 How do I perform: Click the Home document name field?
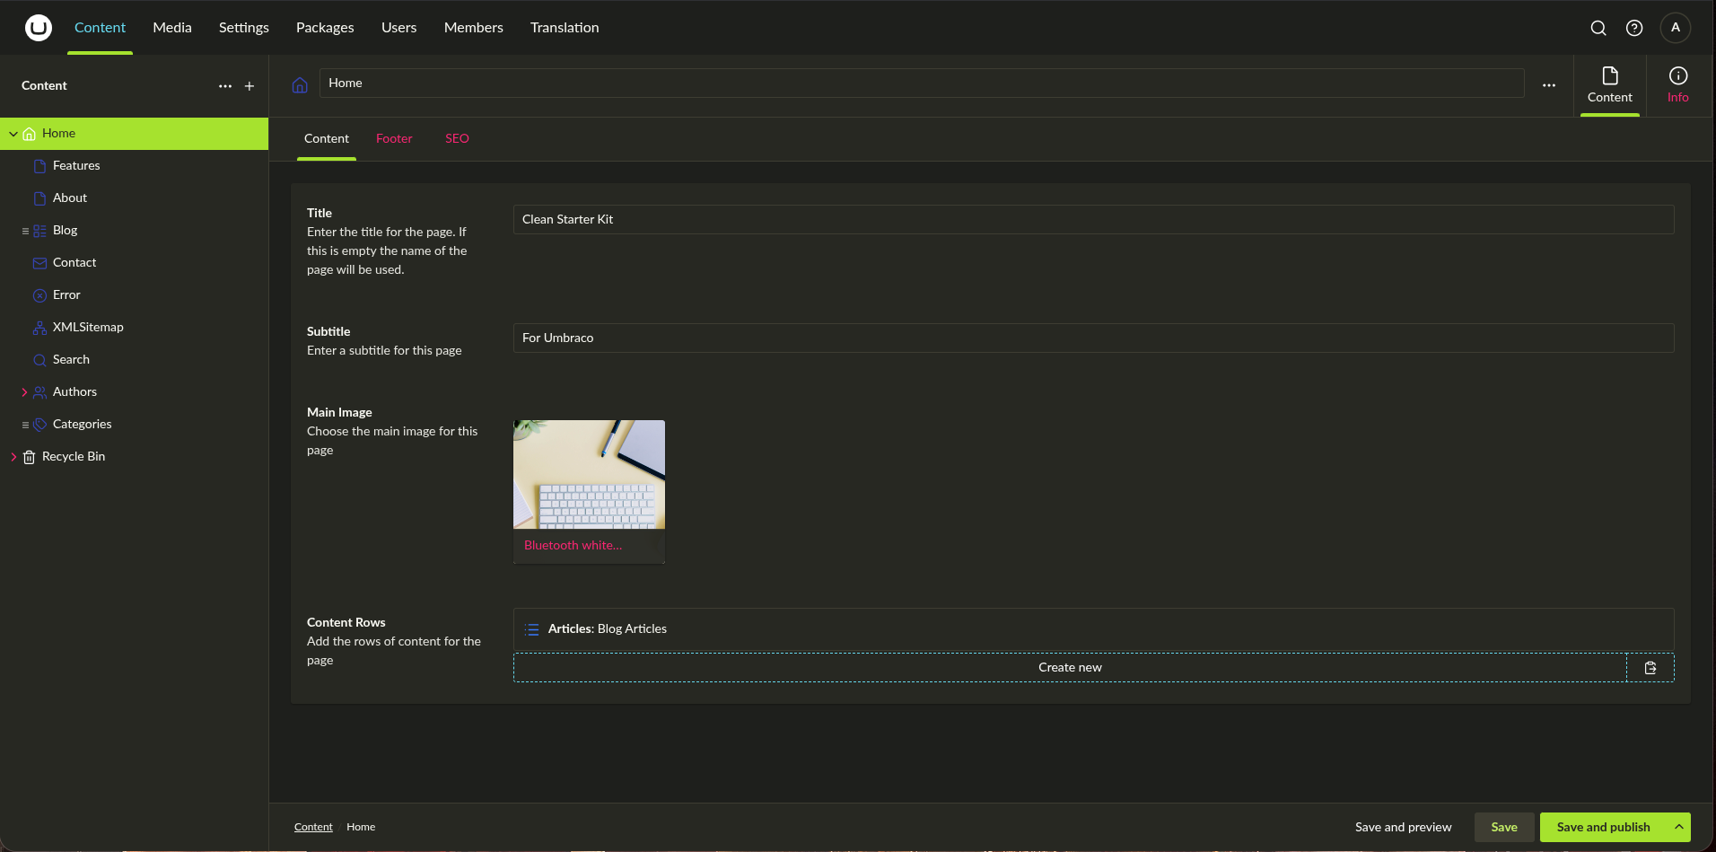(922, 83)
